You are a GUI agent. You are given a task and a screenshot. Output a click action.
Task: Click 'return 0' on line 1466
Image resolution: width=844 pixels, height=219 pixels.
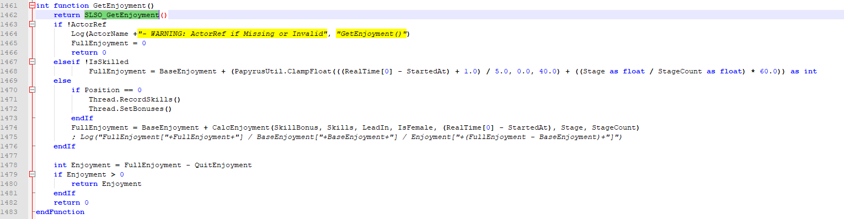click(88, 52)
